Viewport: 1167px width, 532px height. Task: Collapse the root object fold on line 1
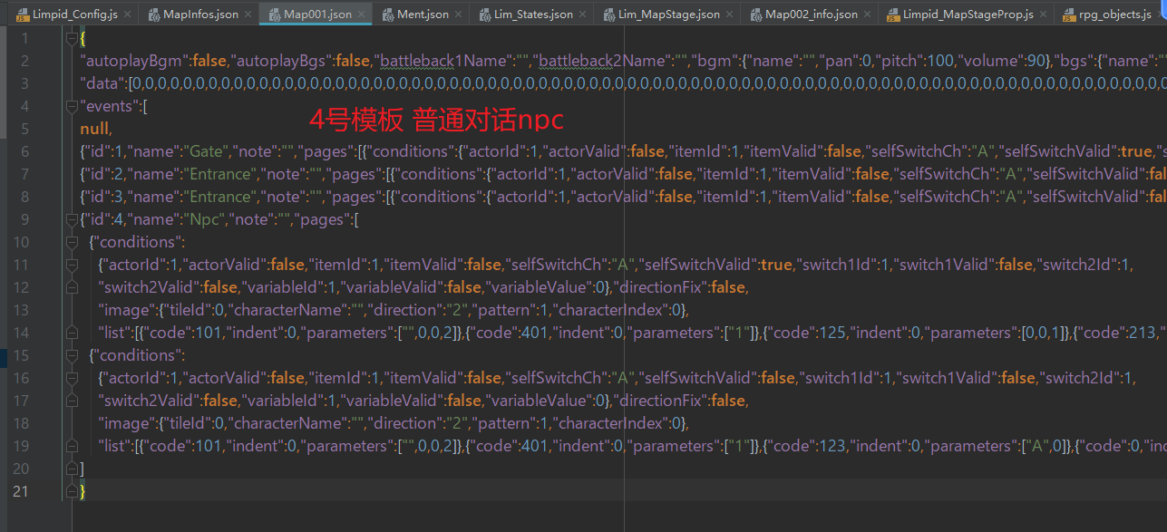pos(70,38)
